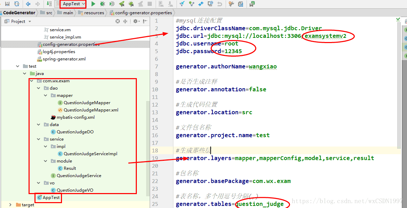Screen dimensions: 407x208
Task: Click the line 'generator.basePackage=com.wx.exam'
Action: pyautogui.click(x=233, y=181)
